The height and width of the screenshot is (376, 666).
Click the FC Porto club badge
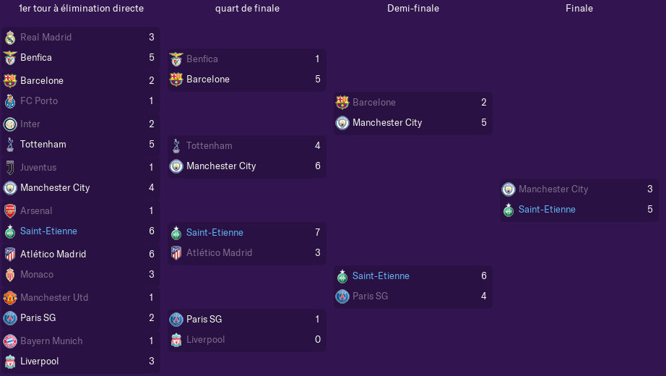[x=10, y=101]
